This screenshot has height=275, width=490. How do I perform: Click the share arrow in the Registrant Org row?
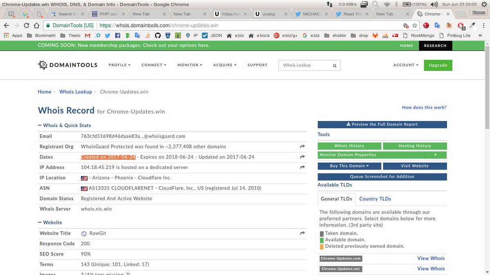302,147
